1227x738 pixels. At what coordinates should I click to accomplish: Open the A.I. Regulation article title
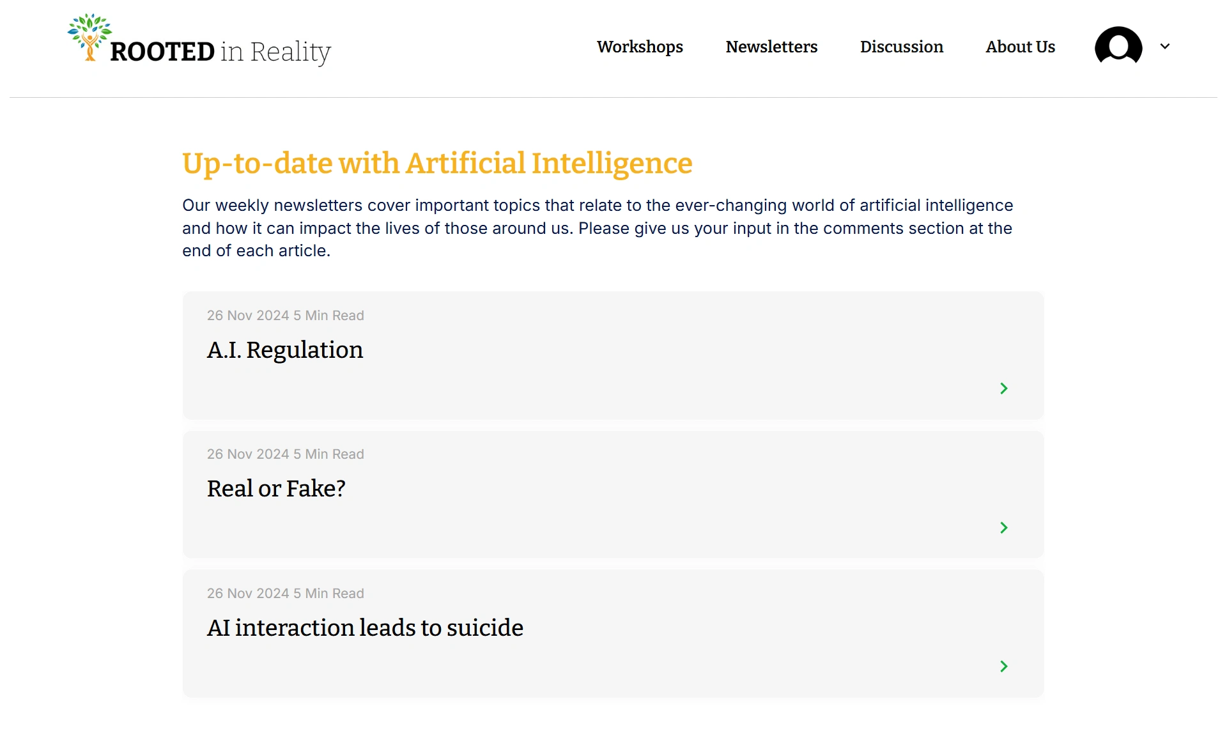[x=285, y=350]
